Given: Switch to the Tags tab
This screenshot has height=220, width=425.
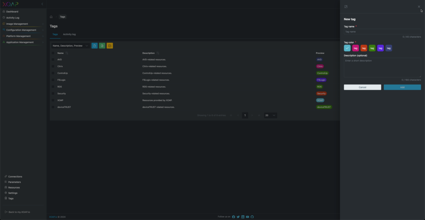Looking at the screenshot, I should [55, 34].
